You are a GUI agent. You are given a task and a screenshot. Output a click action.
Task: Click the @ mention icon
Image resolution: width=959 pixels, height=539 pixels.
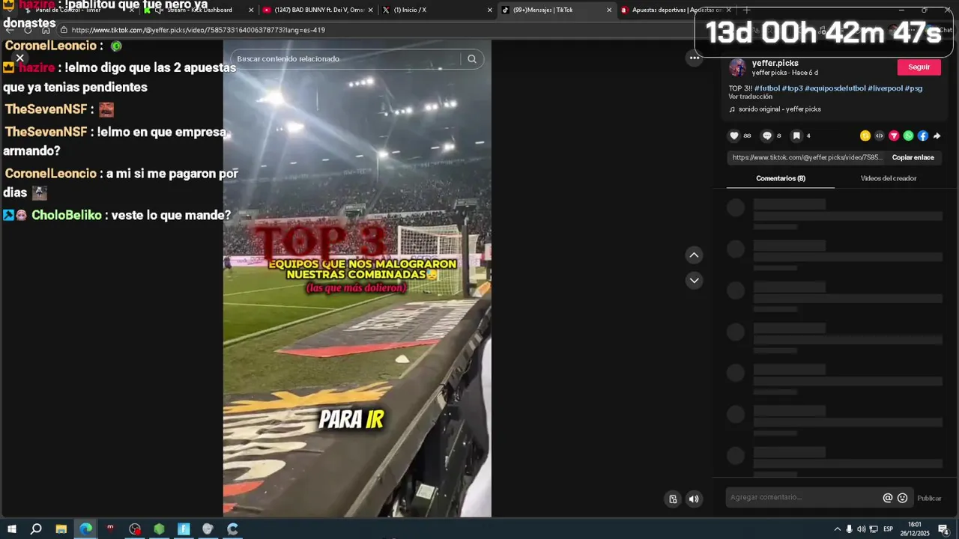click(x=888, y=498)
